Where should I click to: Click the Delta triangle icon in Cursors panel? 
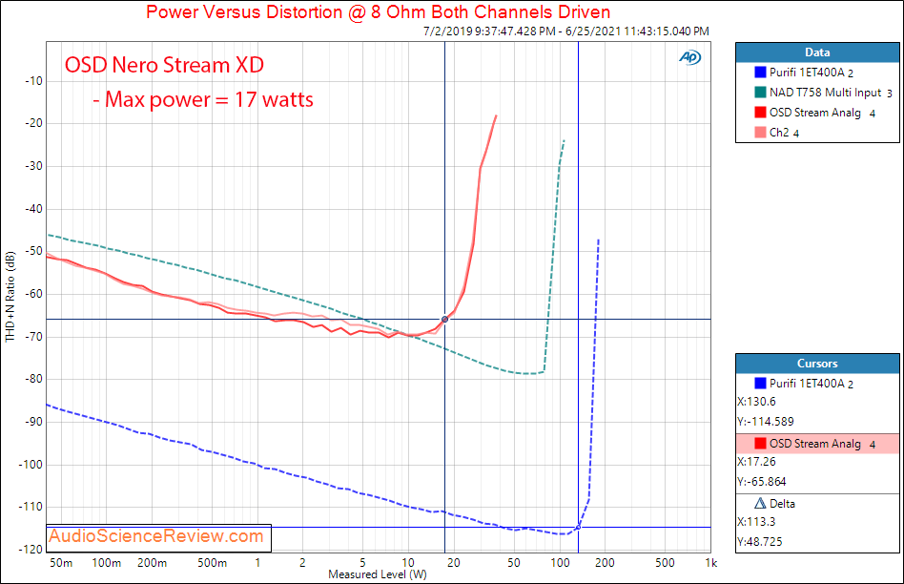tap(760, 503)
